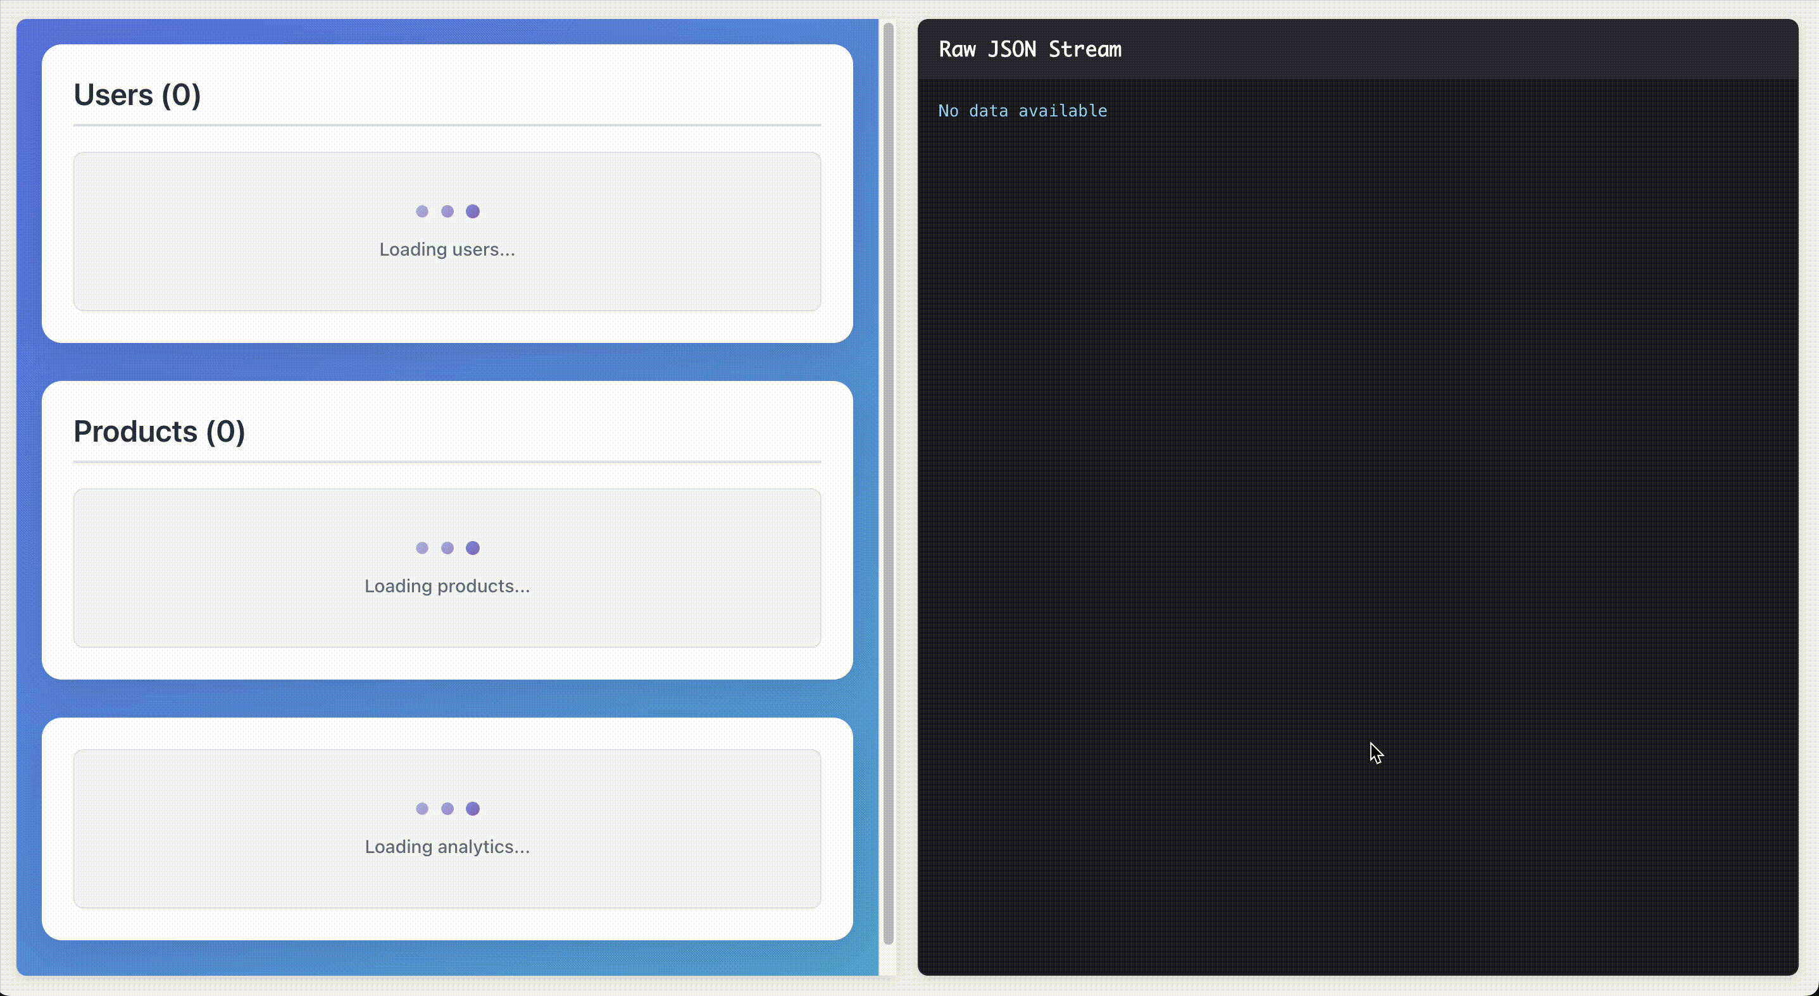Click the Raw JSON Stream title
Image resolution: width=1819 pixels, height=996 pixels.
1030,49
